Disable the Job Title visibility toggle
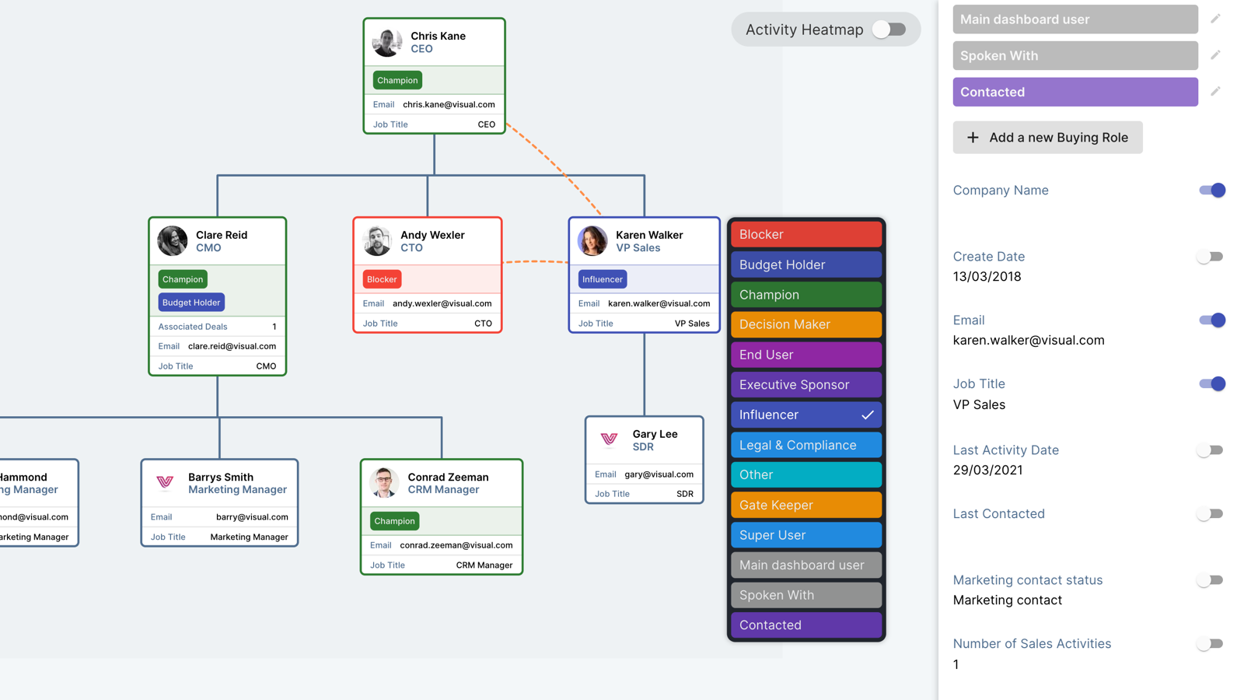Image resolution: width=1244 pixels, height=700 pixels. [x=1211, y=383]
